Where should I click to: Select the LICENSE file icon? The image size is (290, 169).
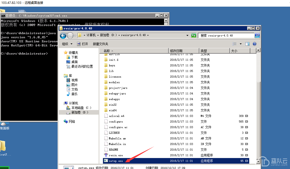pyautogui.click(x=106, y=133)
